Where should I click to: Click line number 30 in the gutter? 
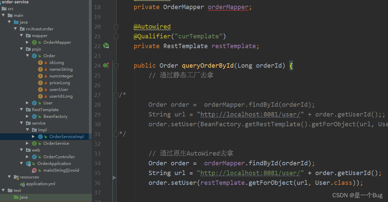click(97, 124)
